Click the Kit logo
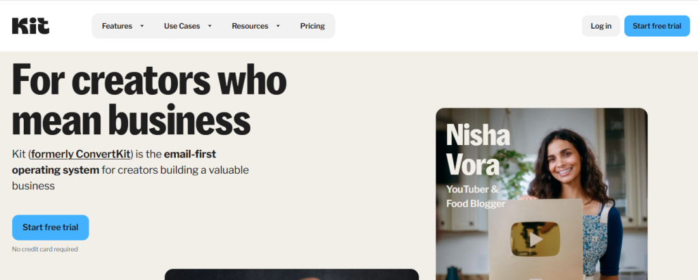This screenshot has width=698, height=280. (31, 26)
